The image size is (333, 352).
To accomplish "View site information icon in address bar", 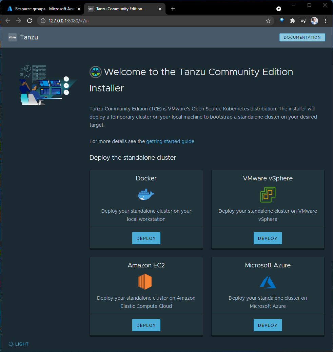I will click(x=43, y=21).
